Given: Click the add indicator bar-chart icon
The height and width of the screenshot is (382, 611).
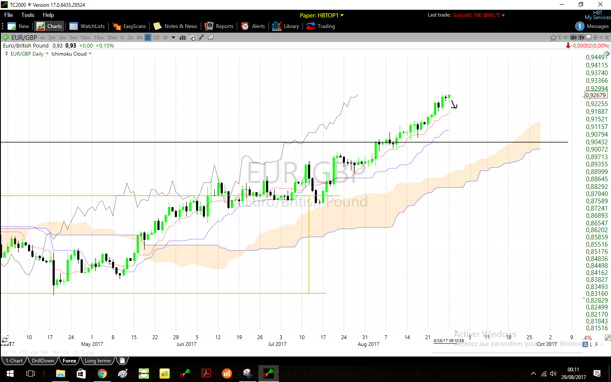Looking at the screenshot, I should (182, 38).
